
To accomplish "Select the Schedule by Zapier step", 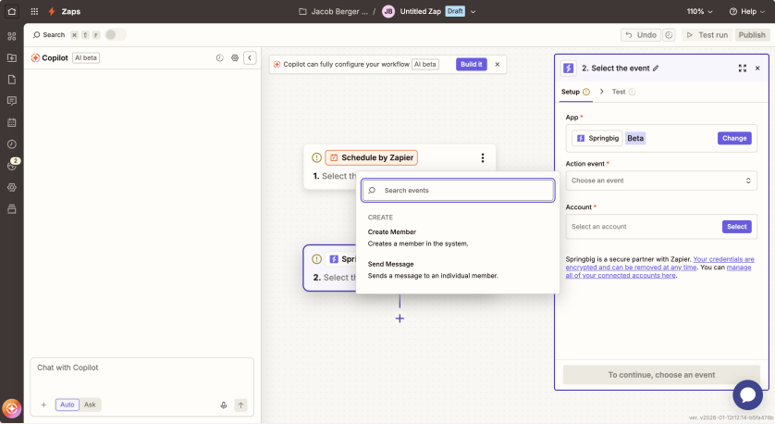I will coord(371,157).
